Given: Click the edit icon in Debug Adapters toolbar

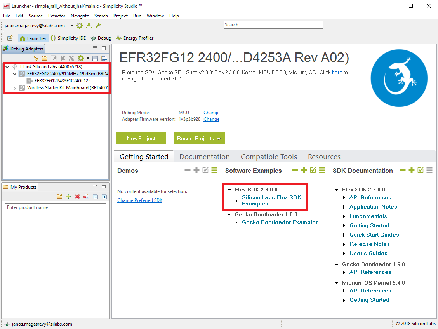Looking at the screenshot, I should coord(54,58).
